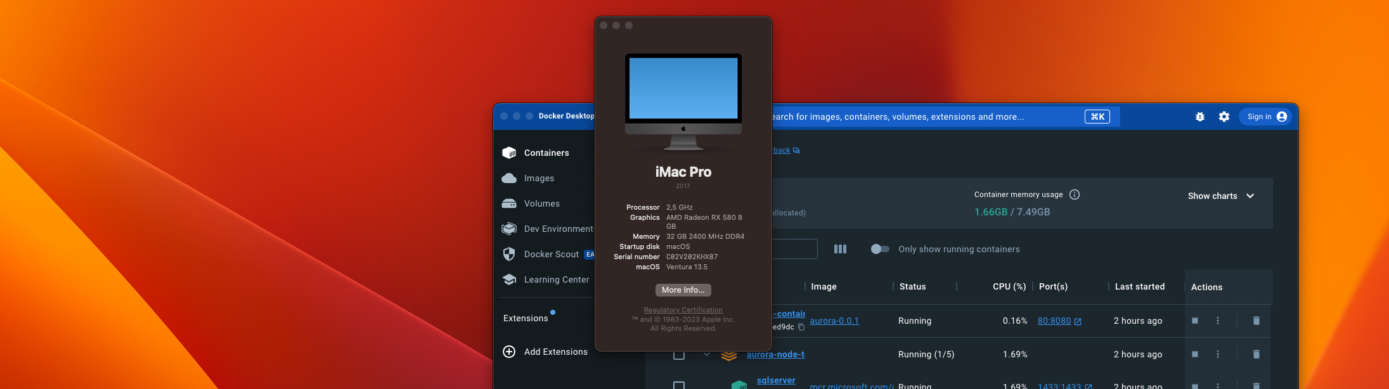Click the More Info... button

point(683,290)
